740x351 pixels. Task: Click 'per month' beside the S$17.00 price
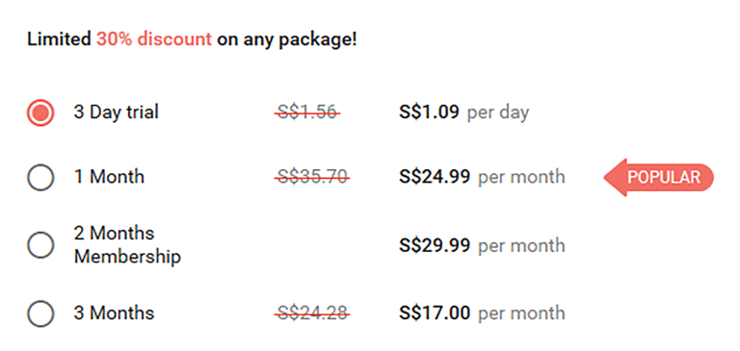[x=521, y=313]
